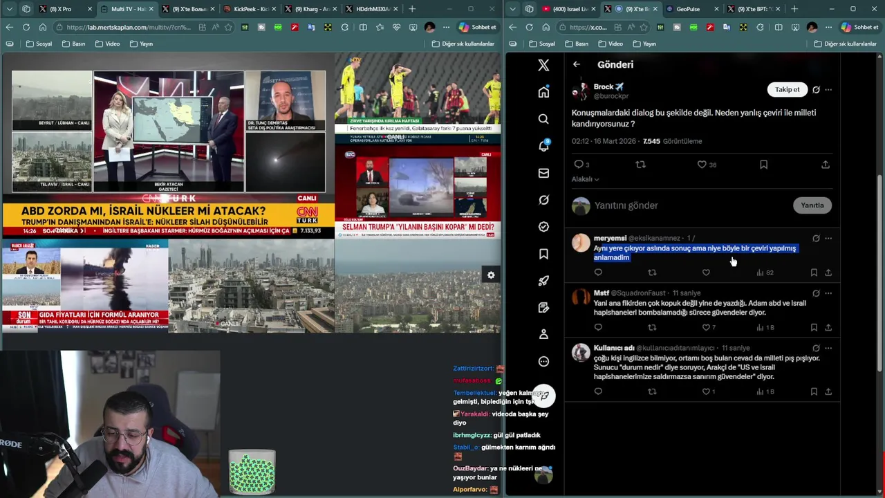Image resolution: width=885 pixels, height=498 pixels.
Task: Like meryemsi's comment
Action: [706, 273]
